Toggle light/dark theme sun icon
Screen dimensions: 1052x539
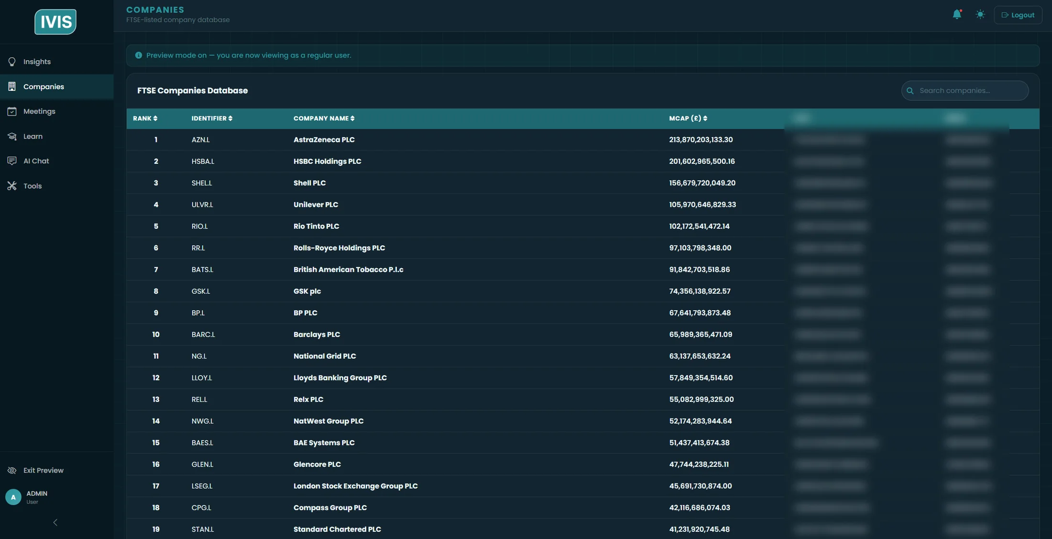tap(980, 14)
